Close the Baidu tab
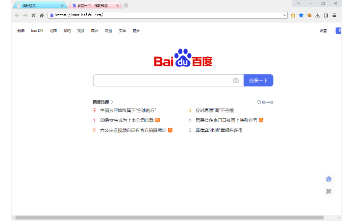Image resolution: width=353 pixels, height=221 pixels. tap(117, 5)
